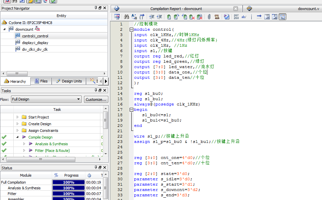Collapse the begin block fold marker at line 17
This screenshot has height=200, width=322.
[131, 110]
